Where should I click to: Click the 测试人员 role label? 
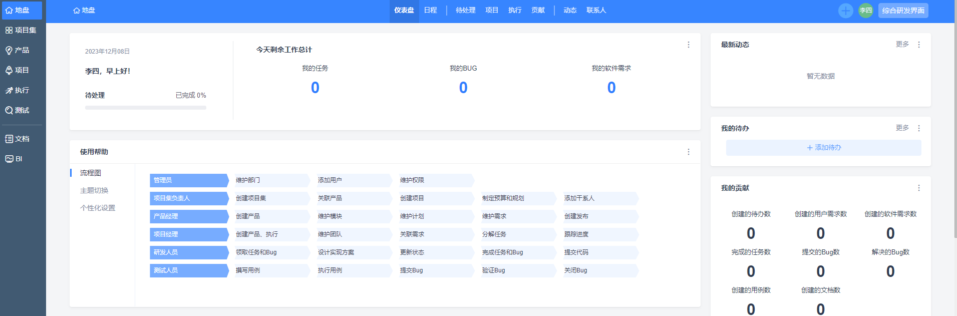(189, 270)
